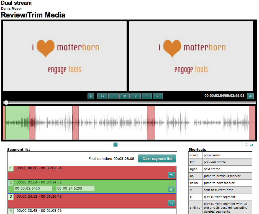Click the 'space' shortcut key cell
The width and height of the screenshot is (259, 214).
pos(195,155)
